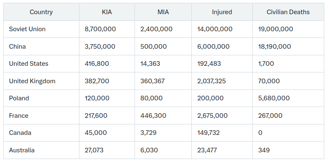Click United Kingdom injured value 2,037,325
Screen dimensions: 328x164
click(211, 81)
